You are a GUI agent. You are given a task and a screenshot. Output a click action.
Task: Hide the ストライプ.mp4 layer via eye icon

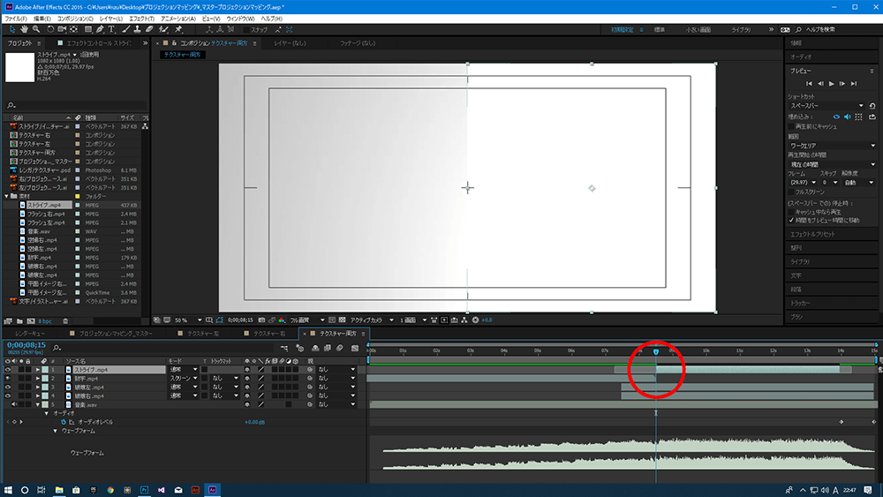(x=9, y=370)
